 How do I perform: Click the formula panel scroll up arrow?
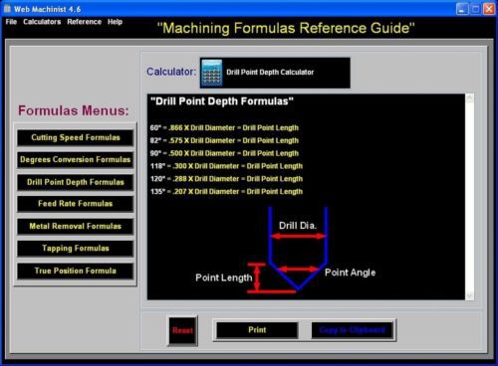point(469,98)
